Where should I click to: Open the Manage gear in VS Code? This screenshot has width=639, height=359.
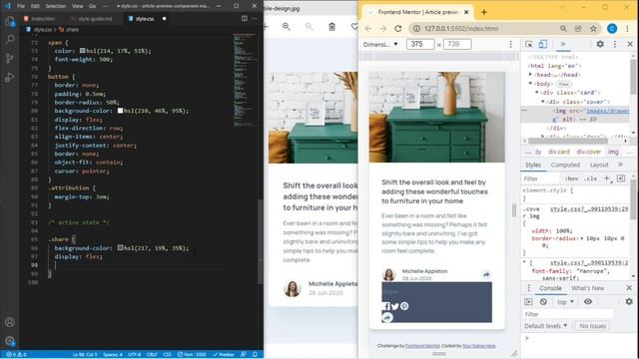[x=10, y=341]
